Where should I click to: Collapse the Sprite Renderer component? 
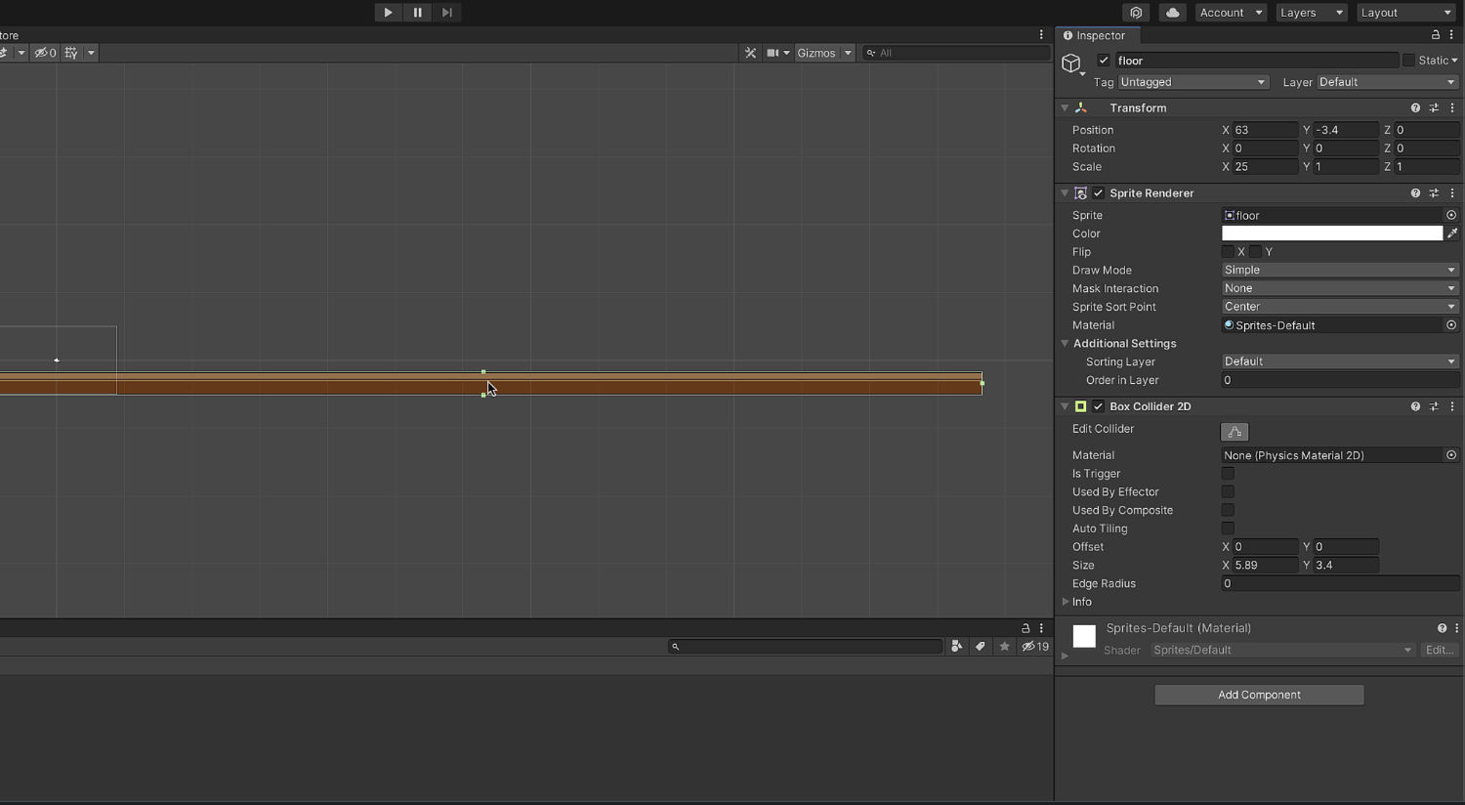pyautogui.click(x=1065, y=193)
